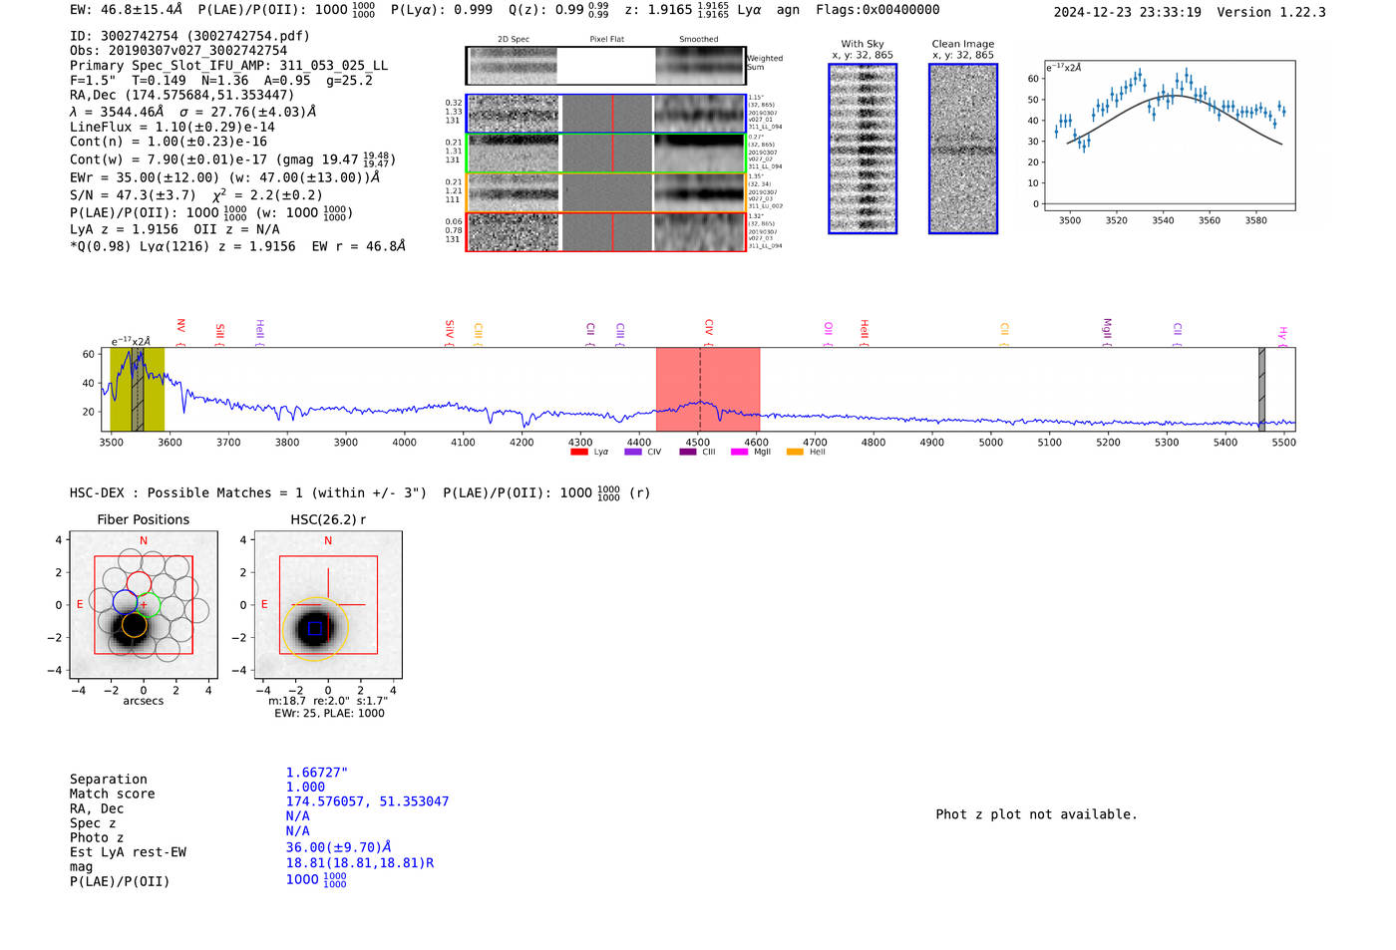Viewport: 1396px width, 950px height.
Task: Click the orange HeII legend swatch
Action: [795, 452]
